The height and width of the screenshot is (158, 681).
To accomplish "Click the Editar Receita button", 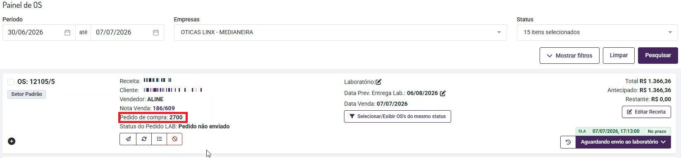I will click(646, 112).
